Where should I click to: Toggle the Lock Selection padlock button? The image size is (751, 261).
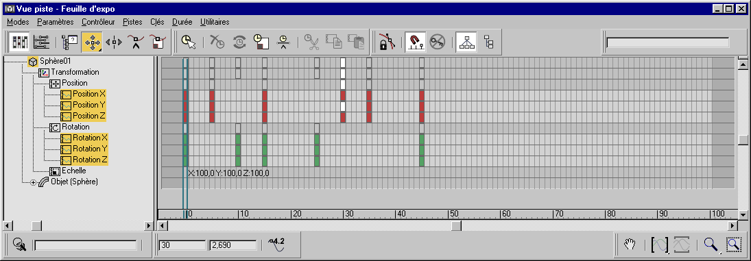[384, 42]
